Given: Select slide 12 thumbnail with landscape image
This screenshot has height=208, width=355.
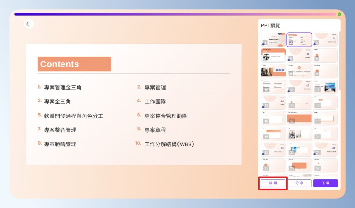Looking at the screenshot, I should pos(325,87).
